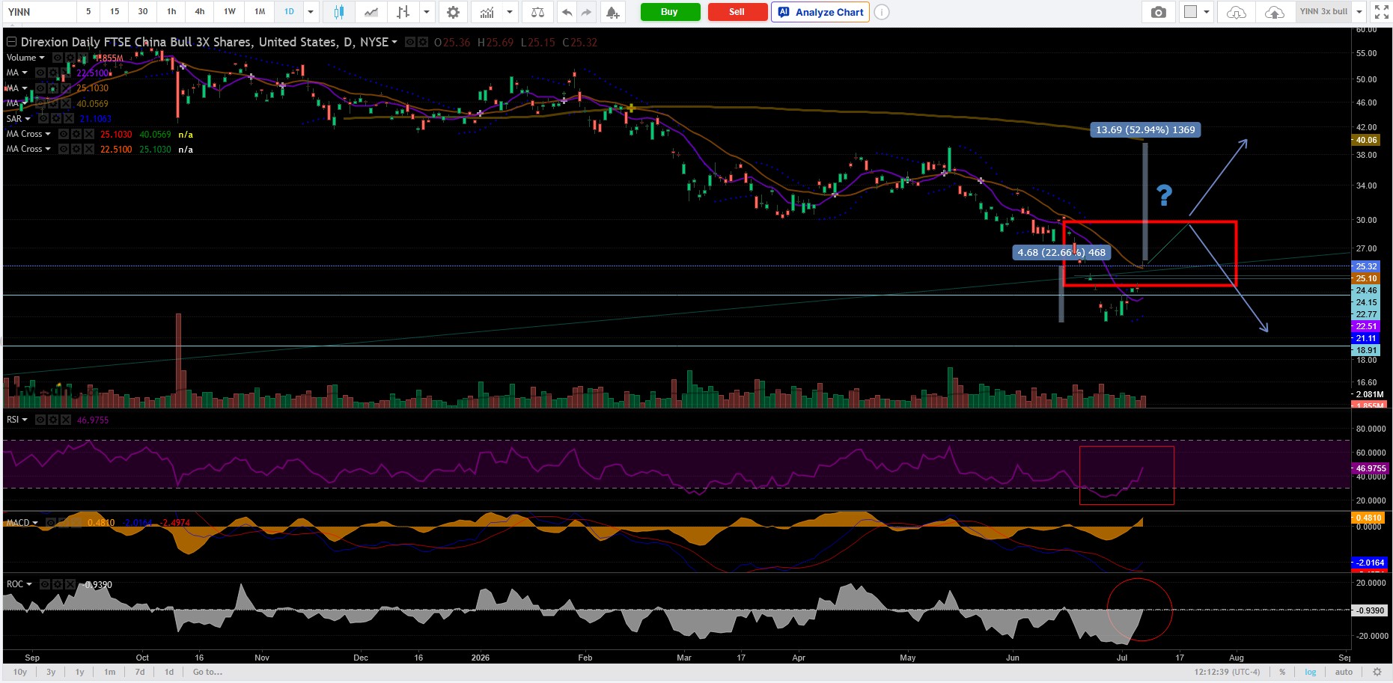
Task: Switch to the 1W timeframe
Action: (x=230, y=12)
